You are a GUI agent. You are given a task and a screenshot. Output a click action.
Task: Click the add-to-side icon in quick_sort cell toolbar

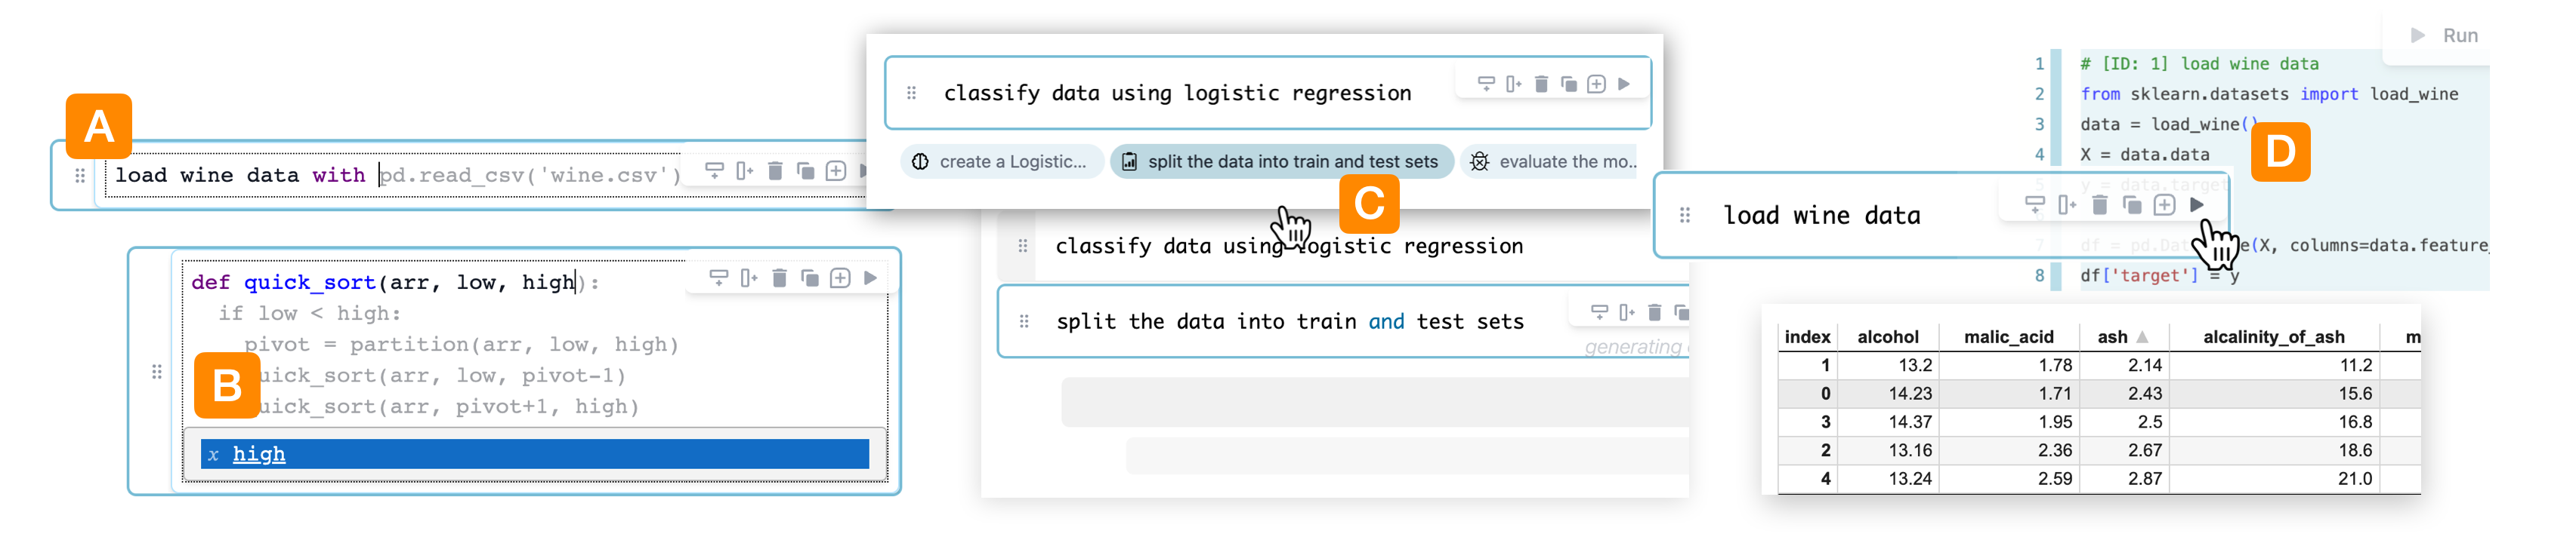pyautogui.click(x=748, y=278)
